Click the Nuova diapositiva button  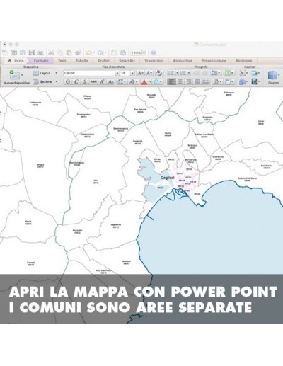pyautogui.click(x=16, y=77)
